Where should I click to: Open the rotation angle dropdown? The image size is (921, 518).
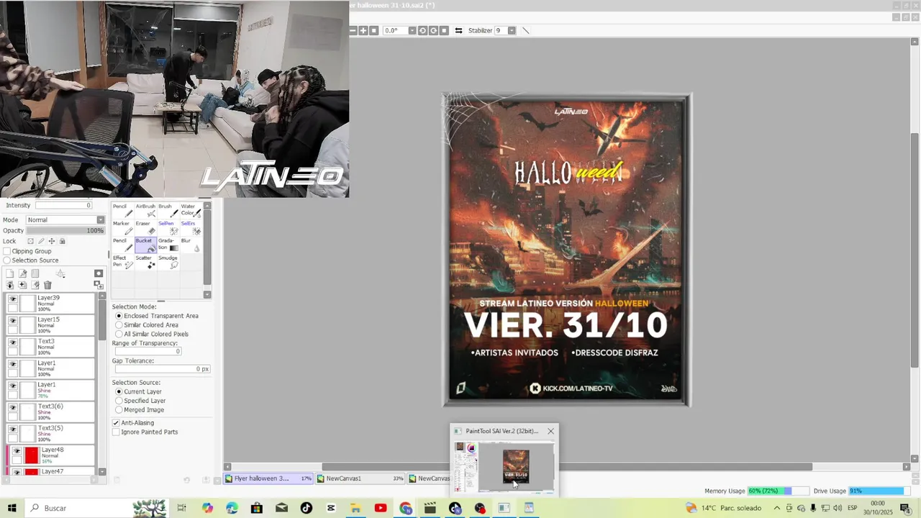412,30
